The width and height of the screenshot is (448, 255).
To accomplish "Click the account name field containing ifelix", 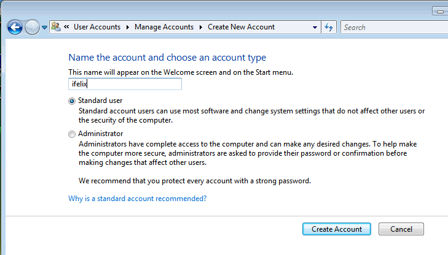I will tap(125, 84).
